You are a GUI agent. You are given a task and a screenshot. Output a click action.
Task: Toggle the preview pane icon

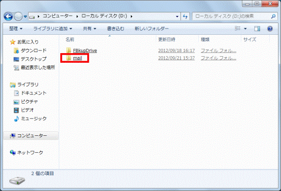coord(257,29)
